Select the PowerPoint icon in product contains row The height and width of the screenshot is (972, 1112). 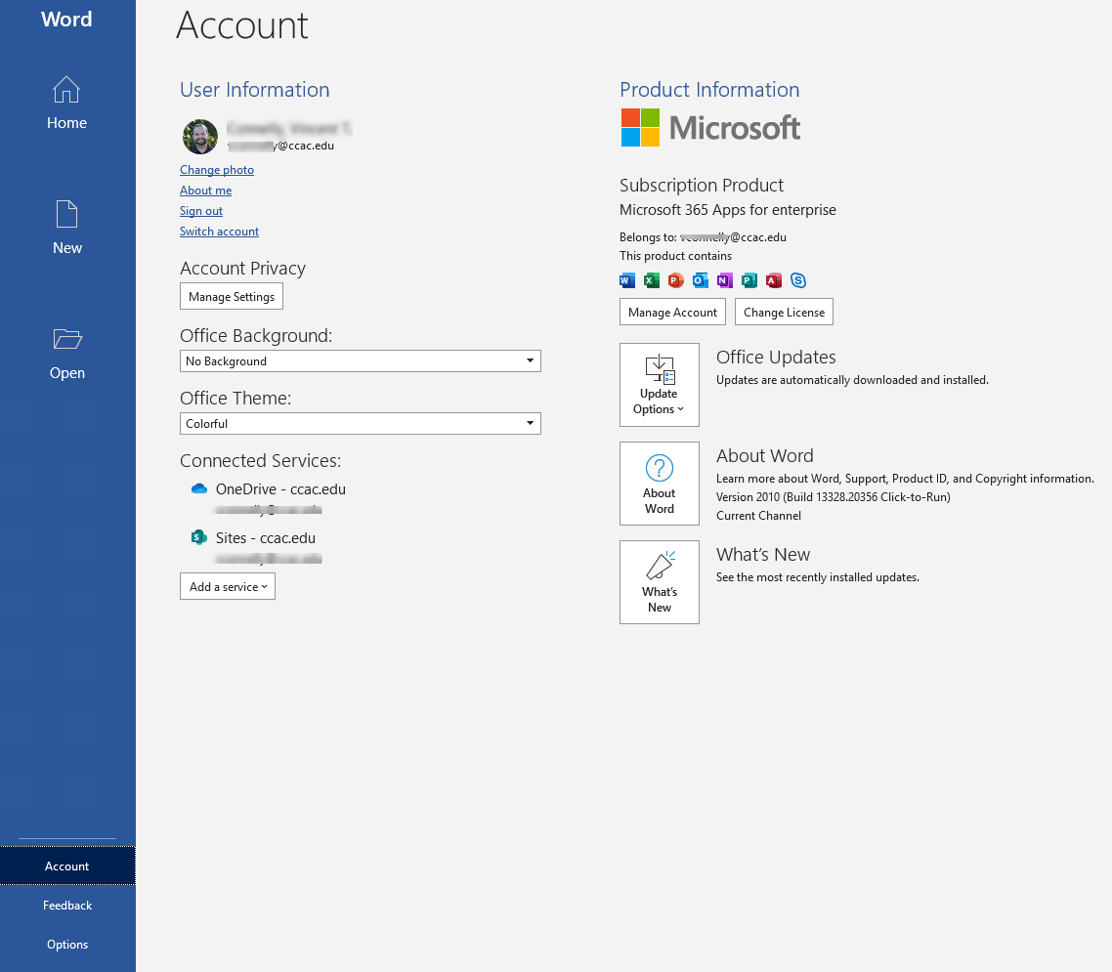coord(675,280)
